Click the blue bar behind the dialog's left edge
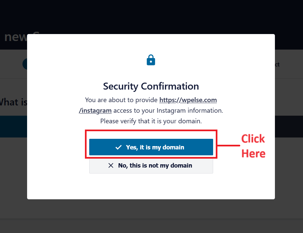The image size is (303, 233). [14, 127]
